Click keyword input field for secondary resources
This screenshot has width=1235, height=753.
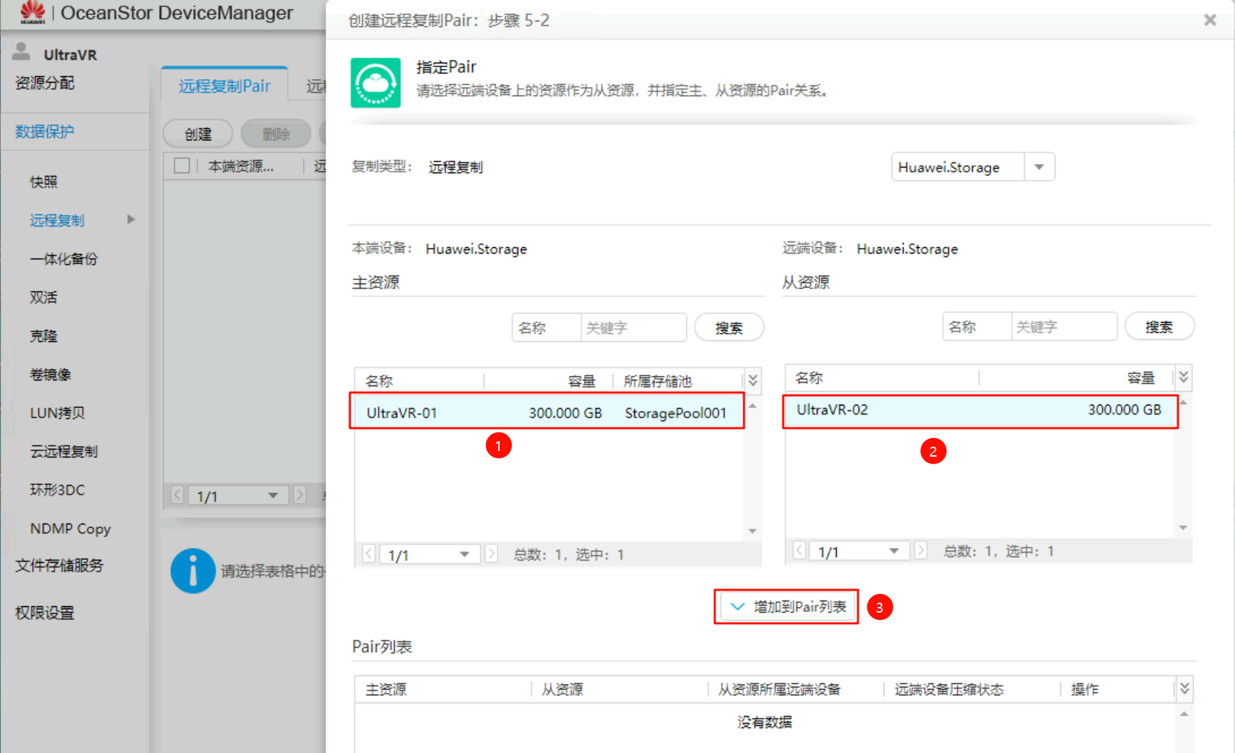pos(1063,327)
